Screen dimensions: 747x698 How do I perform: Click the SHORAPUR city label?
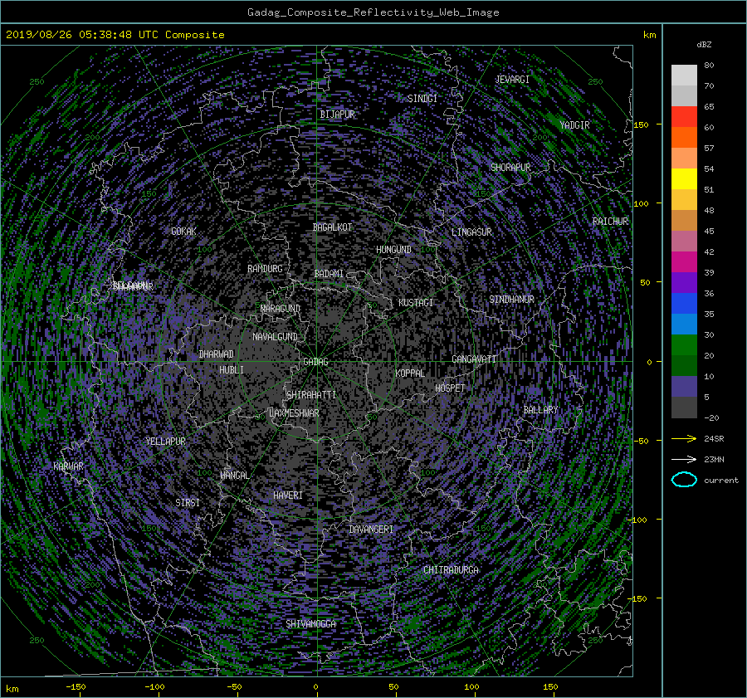(x=510, y=168)
